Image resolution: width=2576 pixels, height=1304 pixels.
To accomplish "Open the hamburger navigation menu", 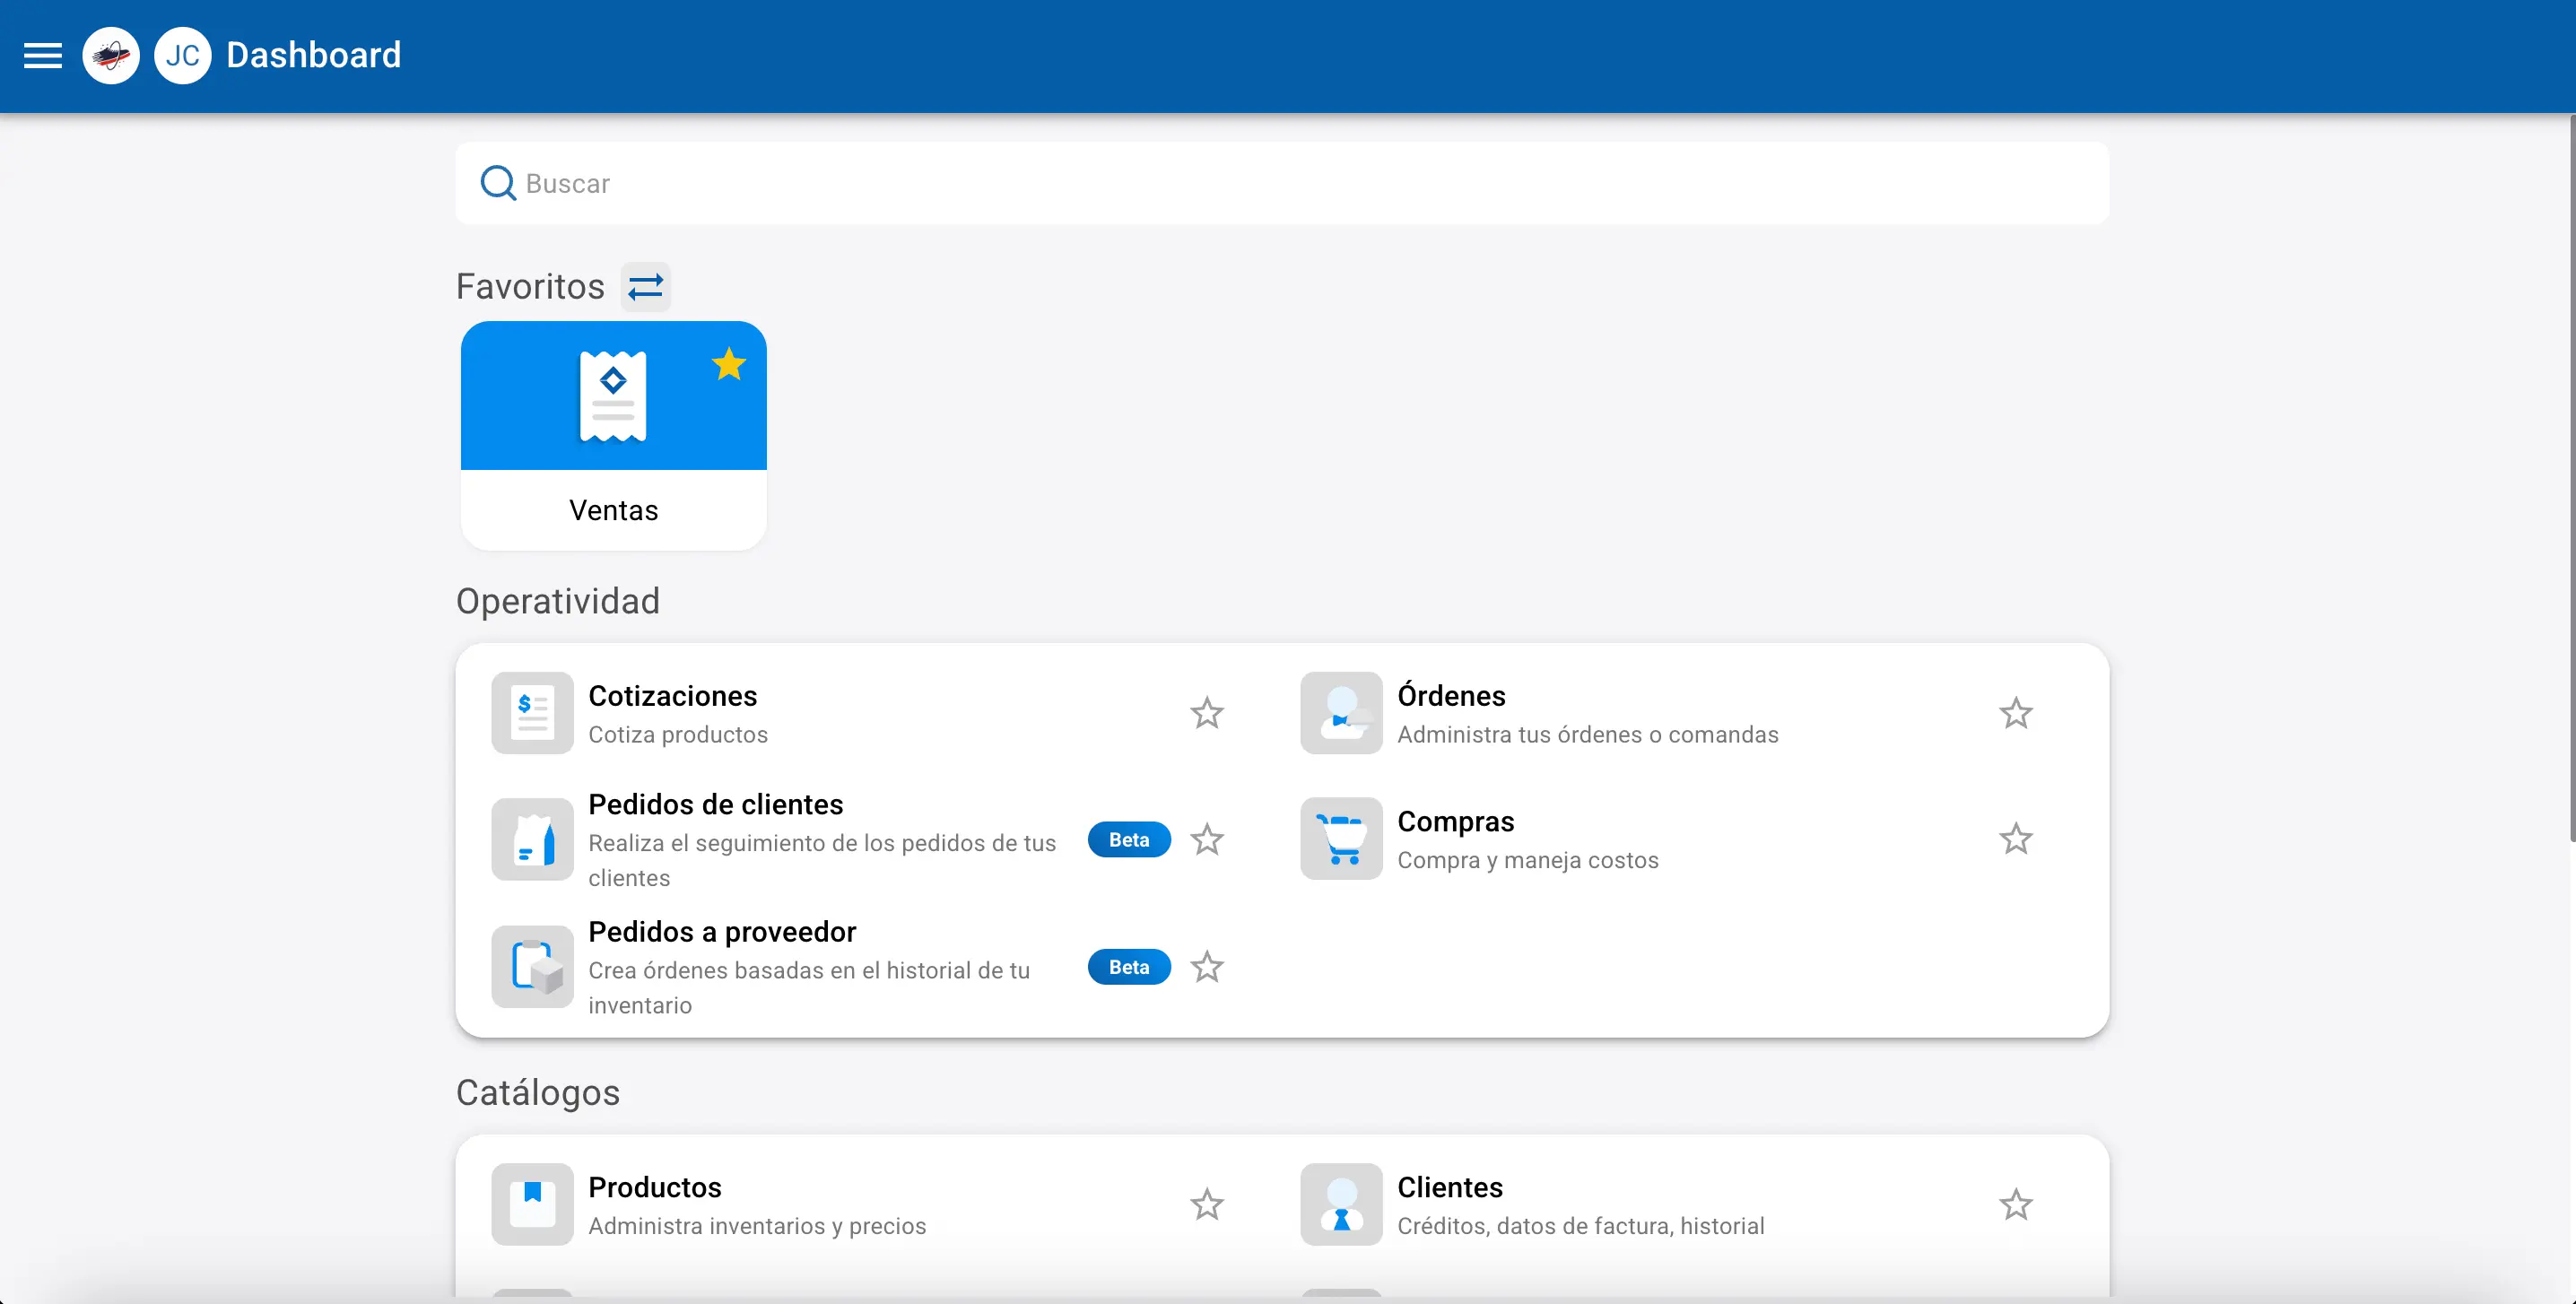I will (42, 55).
